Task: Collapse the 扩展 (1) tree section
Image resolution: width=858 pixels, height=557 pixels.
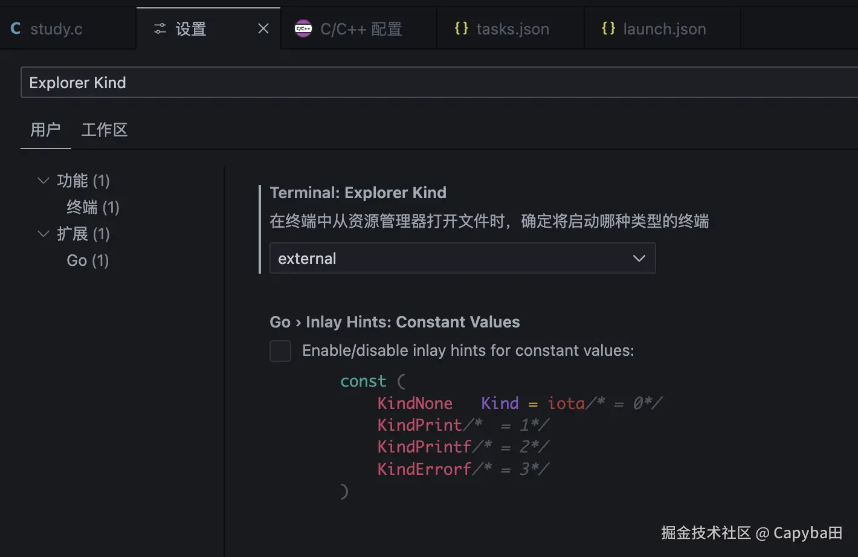Action: coord(44,234)
